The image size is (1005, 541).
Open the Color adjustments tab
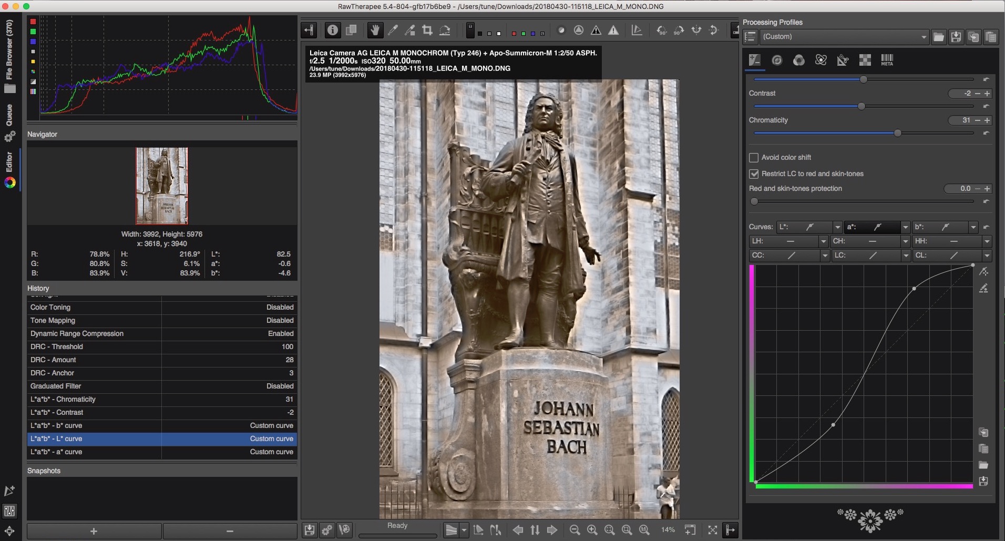coord(799,60)
